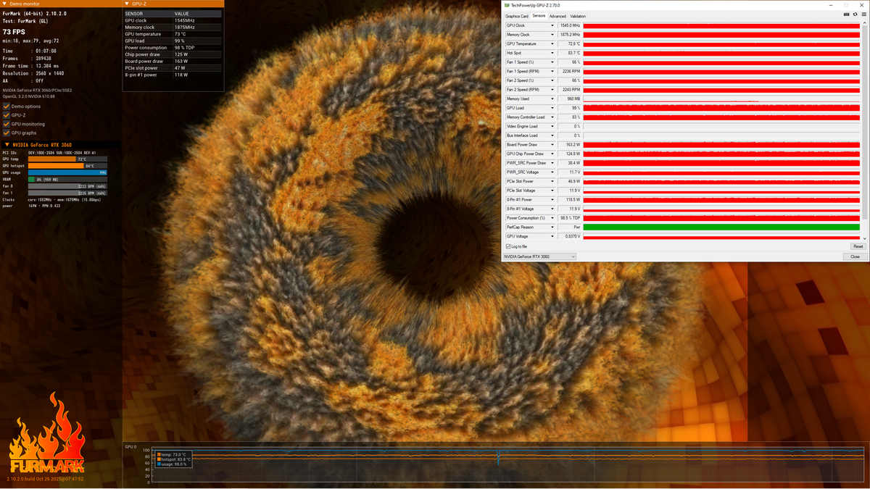Open the GPU Voltage sensor dropdown
The height and width of the screenshot is (489, 870).
[x=552, y=236]
